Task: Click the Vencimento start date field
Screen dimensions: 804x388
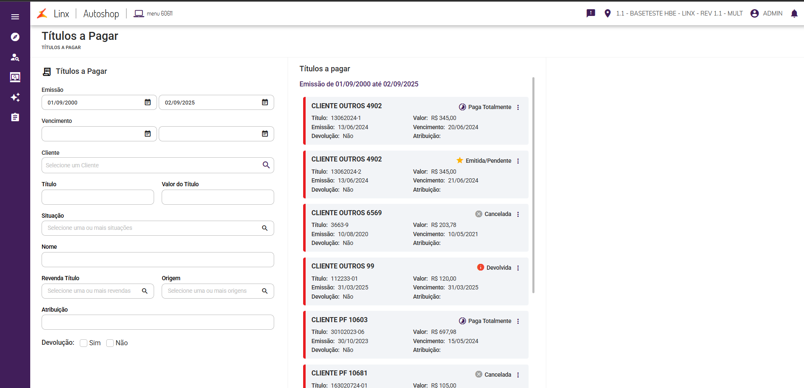Action: 99,134
